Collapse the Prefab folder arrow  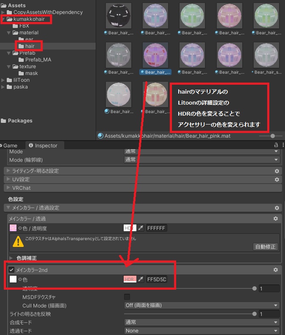[9, 53]
